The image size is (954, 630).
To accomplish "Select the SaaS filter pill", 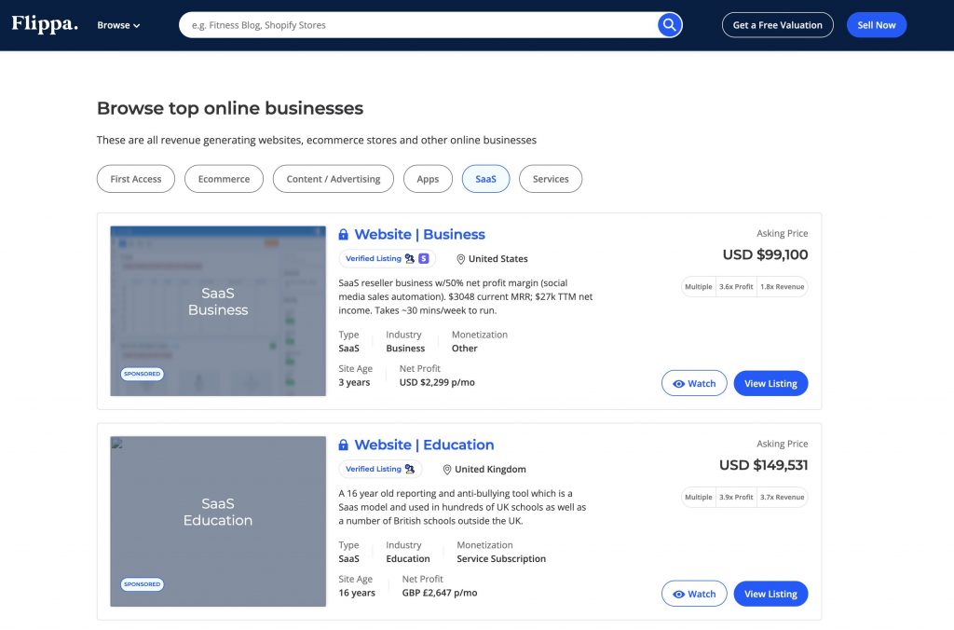I will click(485, 178).
